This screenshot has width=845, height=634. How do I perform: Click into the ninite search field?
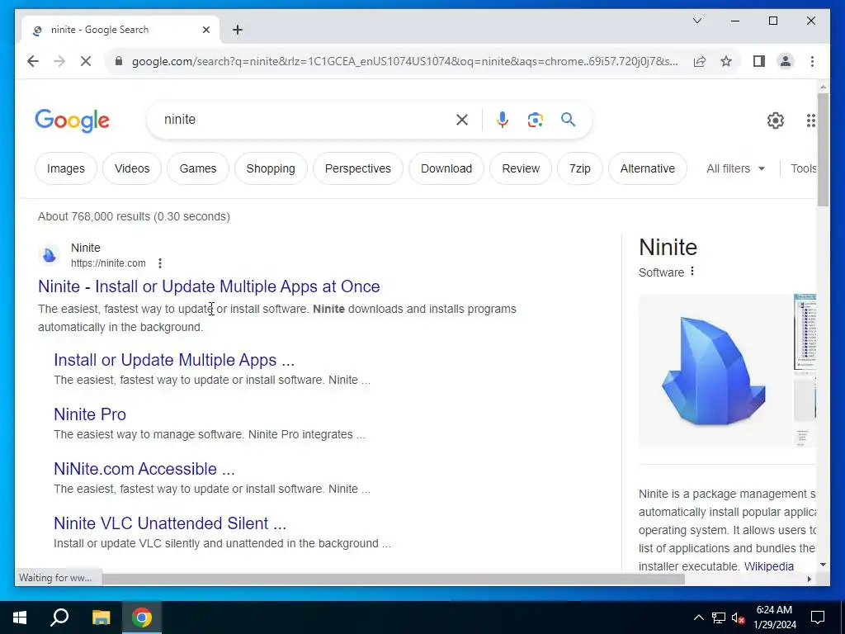click(304, 120)
